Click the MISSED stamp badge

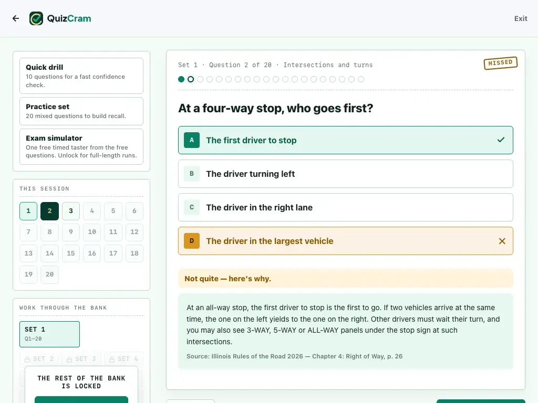501,63
